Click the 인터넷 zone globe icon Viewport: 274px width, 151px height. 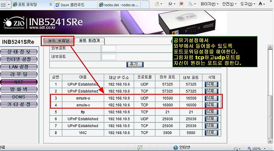pyautogui.click(x=175, y=148)
